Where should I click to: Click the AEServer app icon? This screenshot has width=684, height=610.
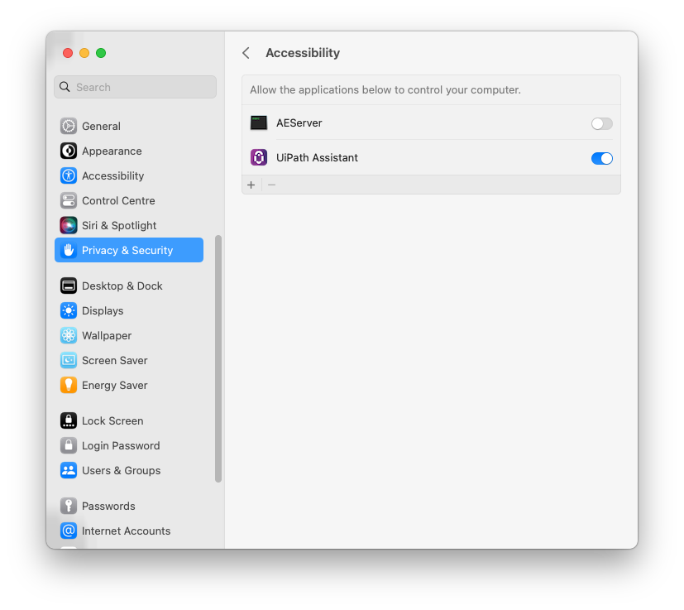point(259,122)
